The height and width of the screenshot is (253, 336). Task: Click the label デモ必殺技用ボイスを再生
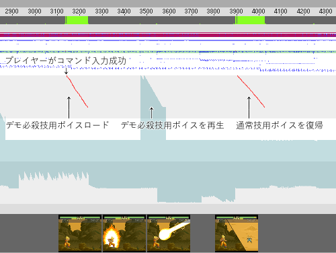173,125
